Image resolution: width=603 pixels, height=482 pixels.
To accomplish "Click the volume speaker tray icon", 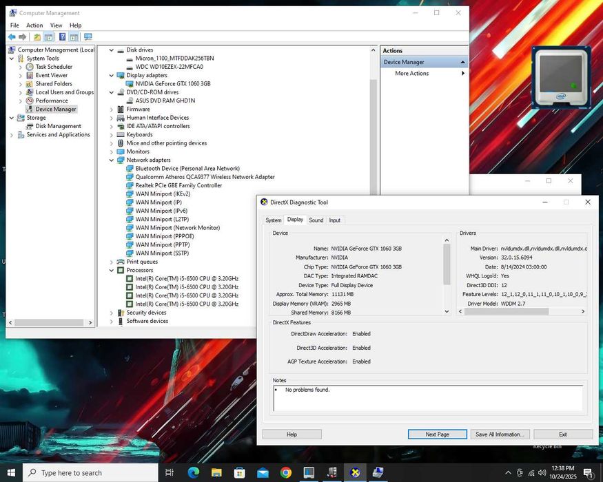I will 542,473.
